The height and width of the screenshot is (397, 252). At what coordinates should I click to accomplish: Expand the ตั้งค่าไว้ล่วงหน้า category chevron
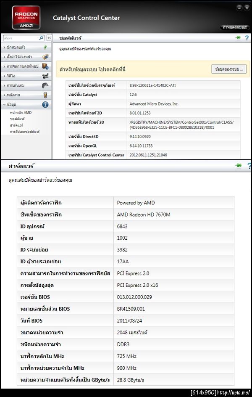click(x=4, y=57)
